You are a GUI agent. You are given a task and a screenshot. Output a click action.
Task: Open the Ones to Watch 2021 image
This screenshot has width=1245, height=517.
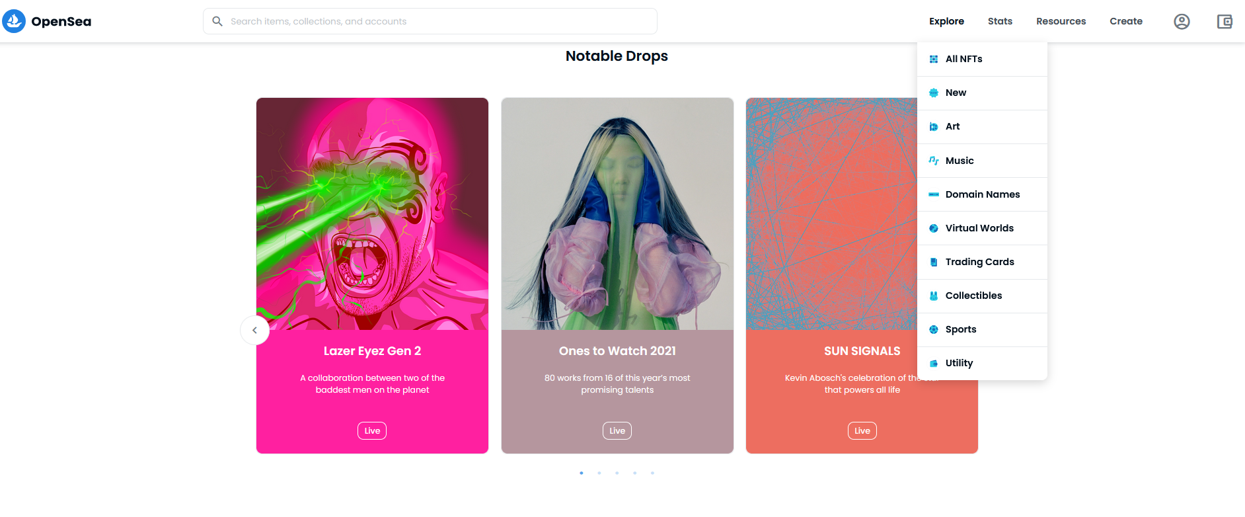pyautogui.click(x=617, y=214)
